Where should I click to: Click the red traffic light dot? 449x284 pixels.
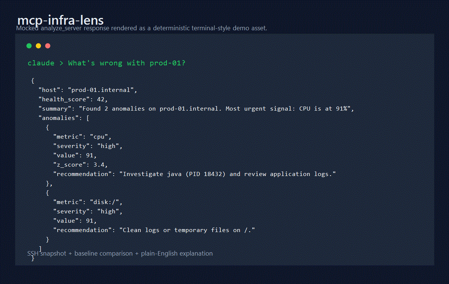point(48,46)
